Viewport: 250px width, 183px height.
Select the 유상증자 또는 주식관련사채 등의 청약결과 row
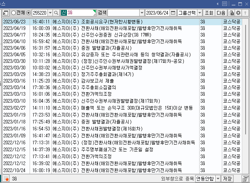point(122,54)
